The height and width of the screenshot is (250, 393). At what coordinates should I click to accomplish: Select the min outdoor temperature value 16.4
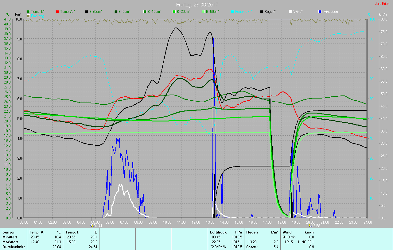pos(58,237)
